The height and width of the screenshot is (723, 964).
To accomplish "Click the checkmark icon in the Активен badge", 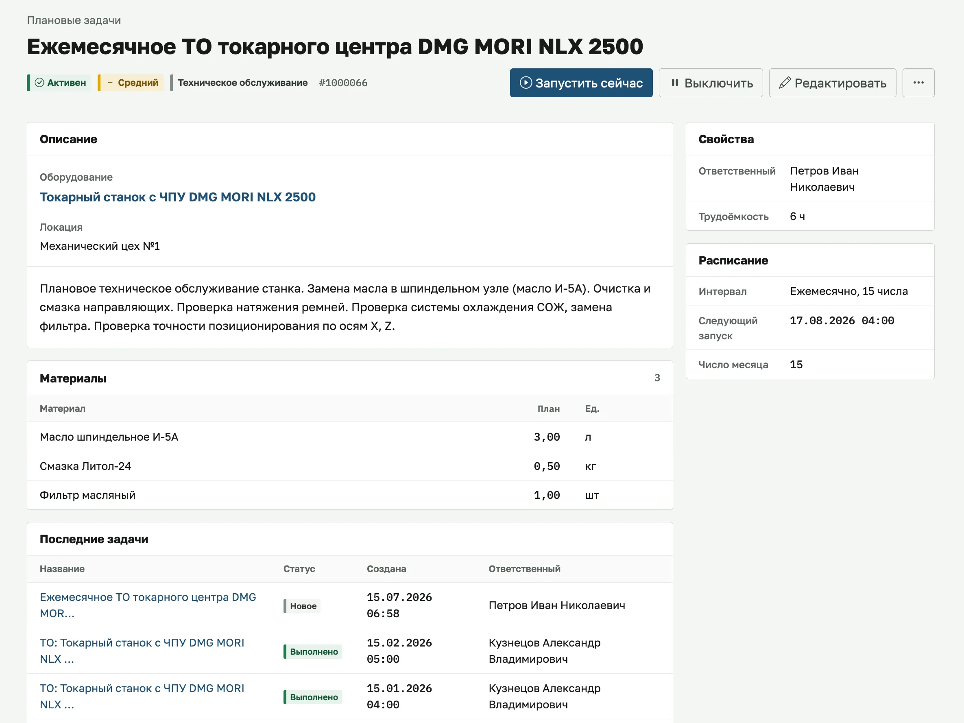I will tap(39, 83).
